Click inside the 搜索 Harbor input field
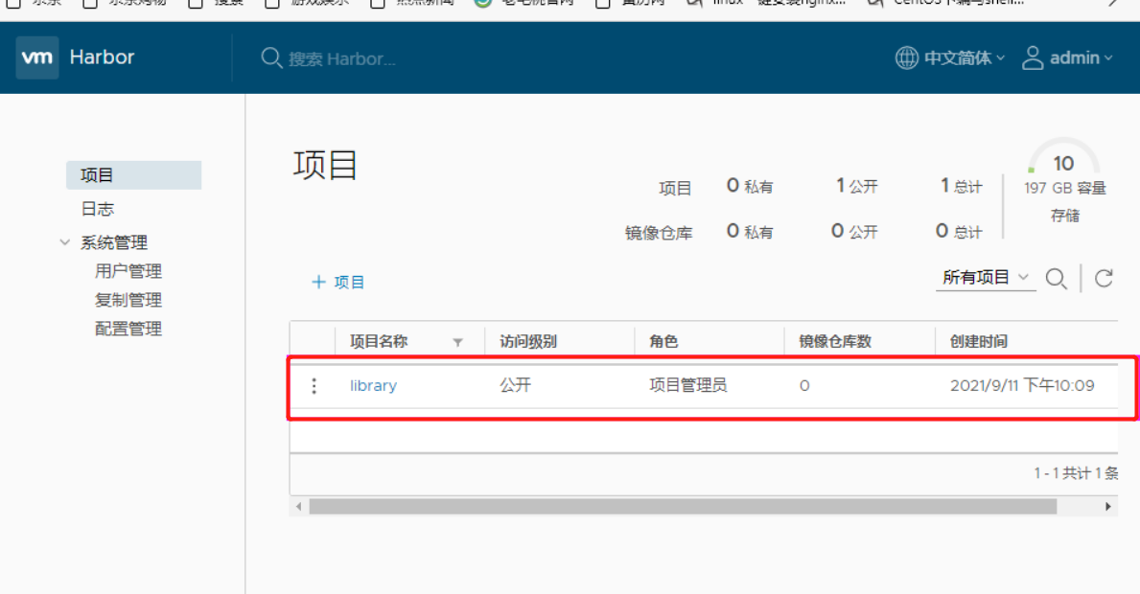 click(345, 57)
